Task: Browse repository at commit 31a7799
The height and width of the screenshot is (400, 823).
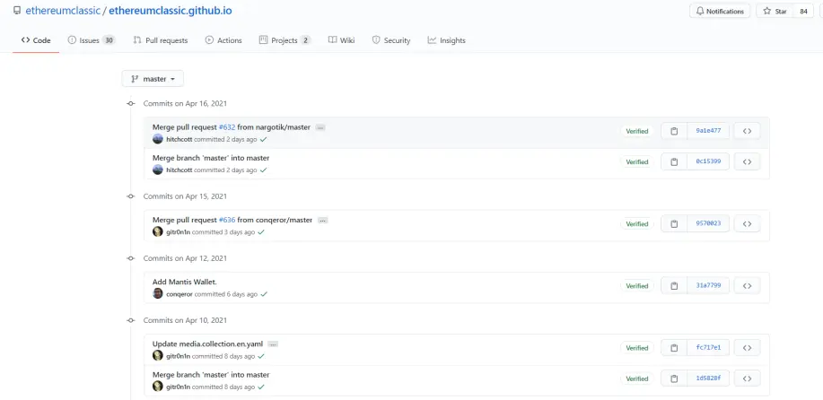Action: click(747, 286)
